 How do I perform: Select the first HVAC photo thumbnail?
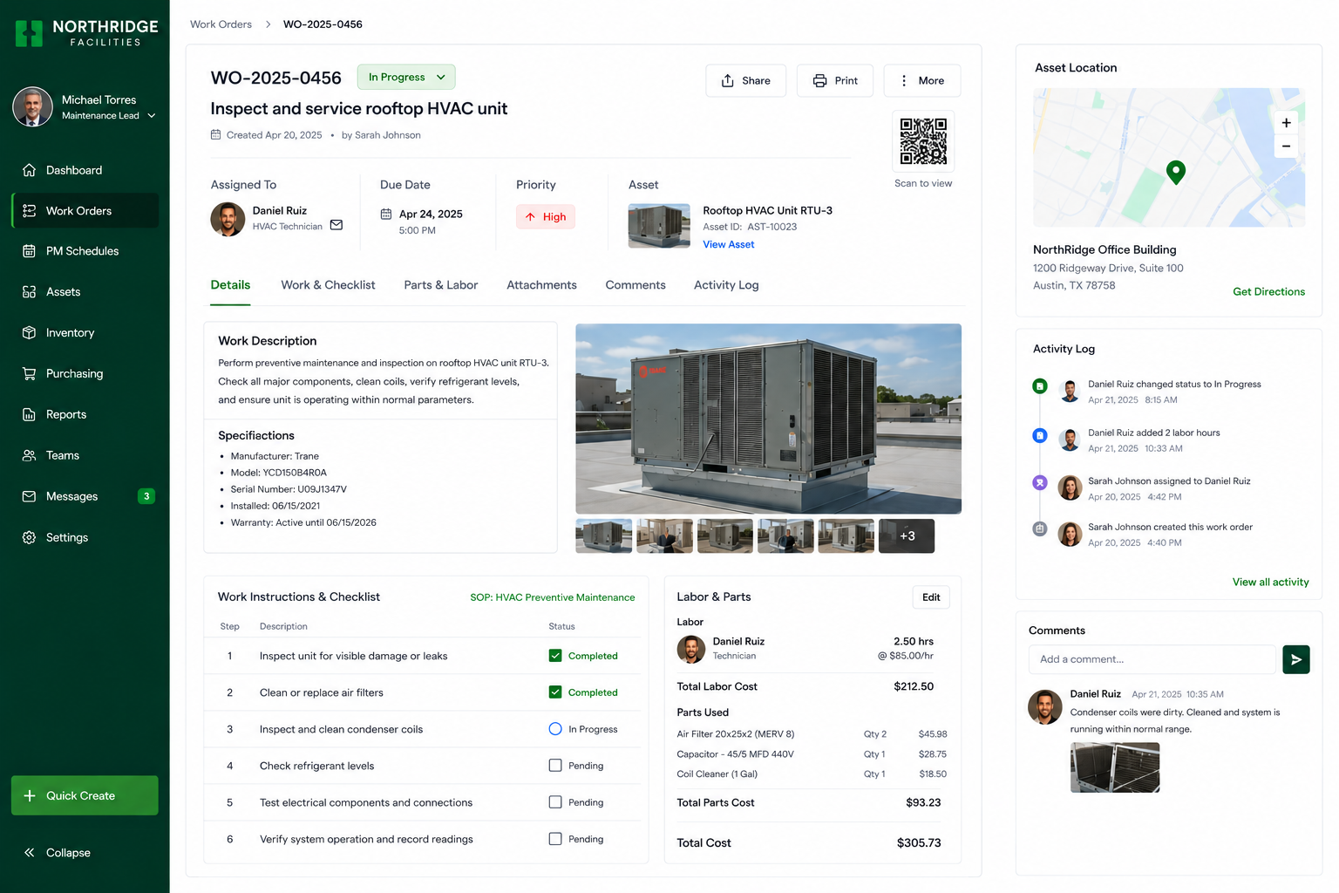pos(604,536)
